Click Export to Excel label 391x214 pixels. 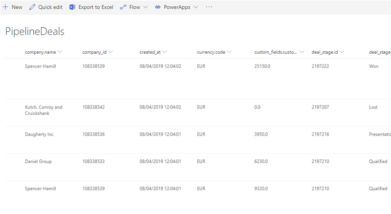point(96,7)
